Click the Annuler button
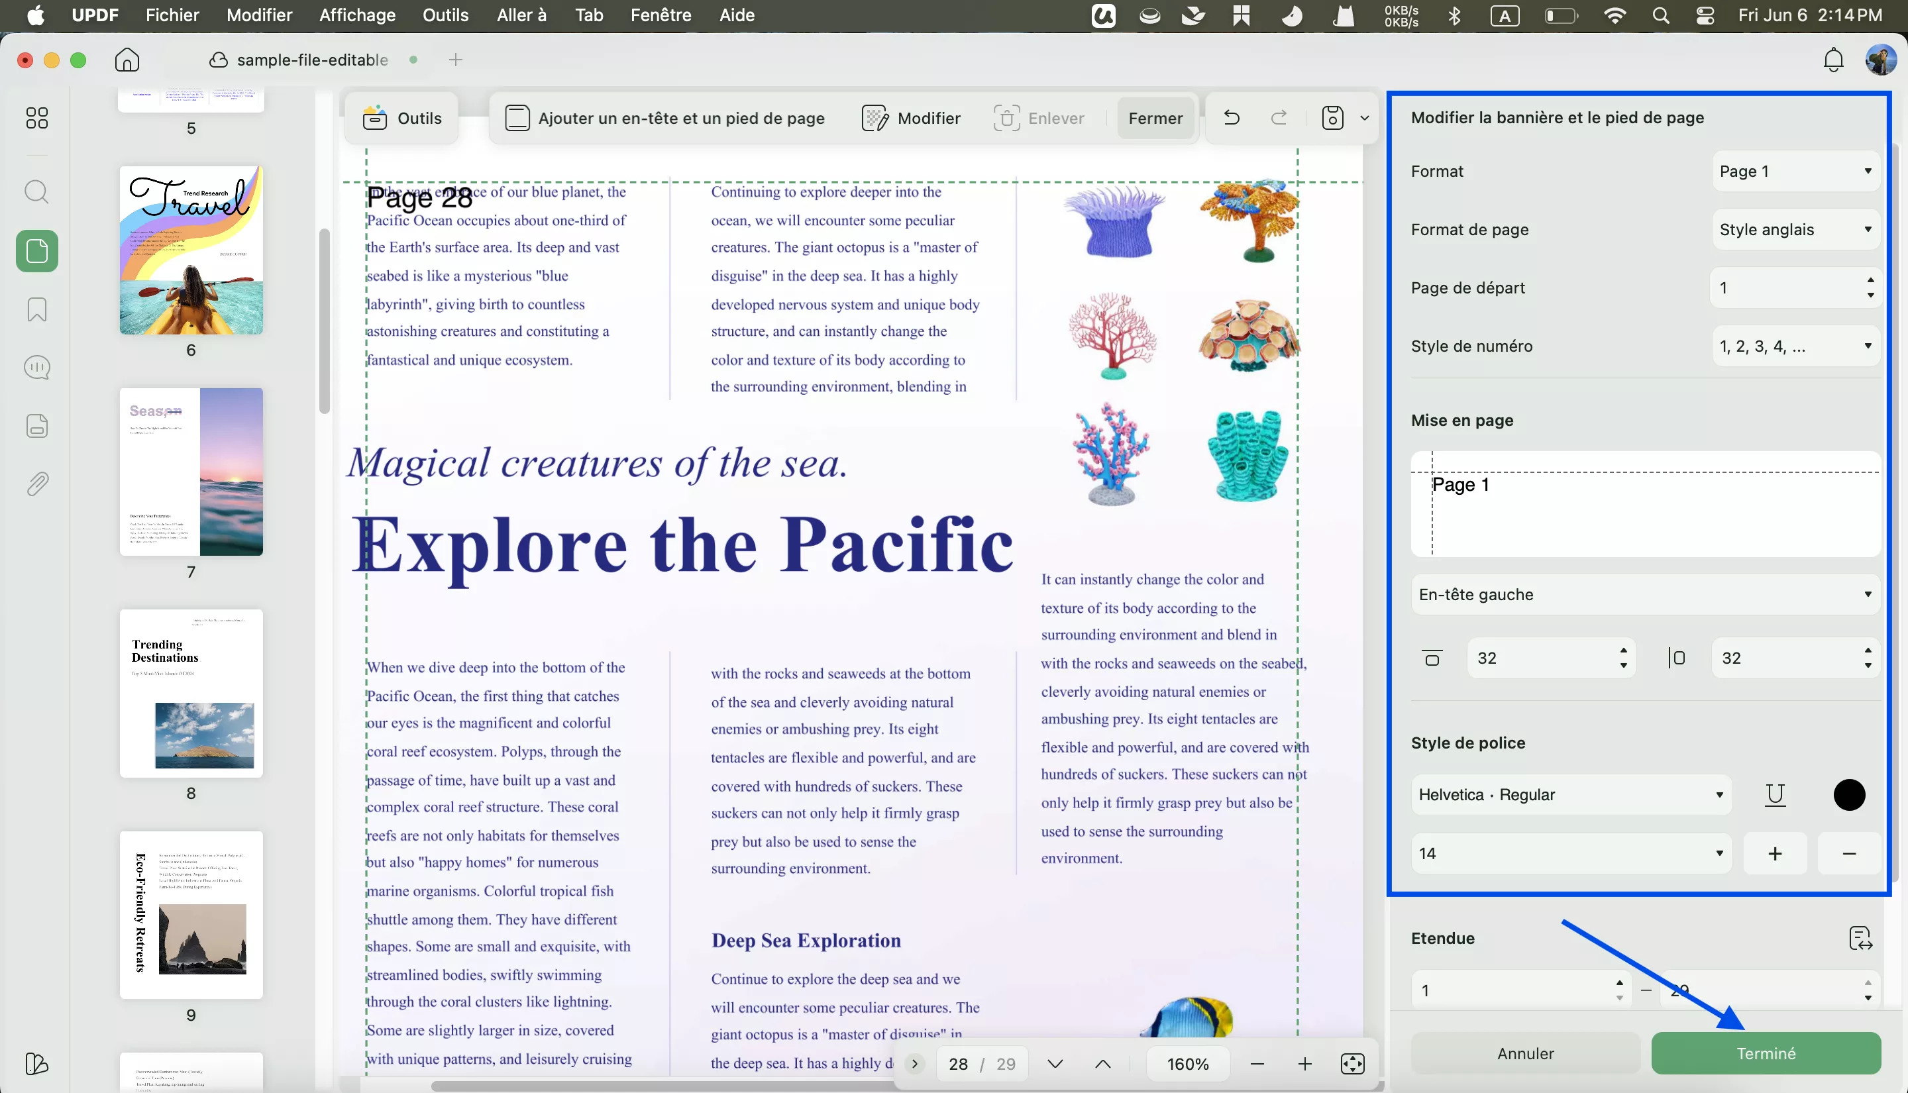This screenshot has height=1093, width=1908. pyautogui.click(x=1525, y=1053)
